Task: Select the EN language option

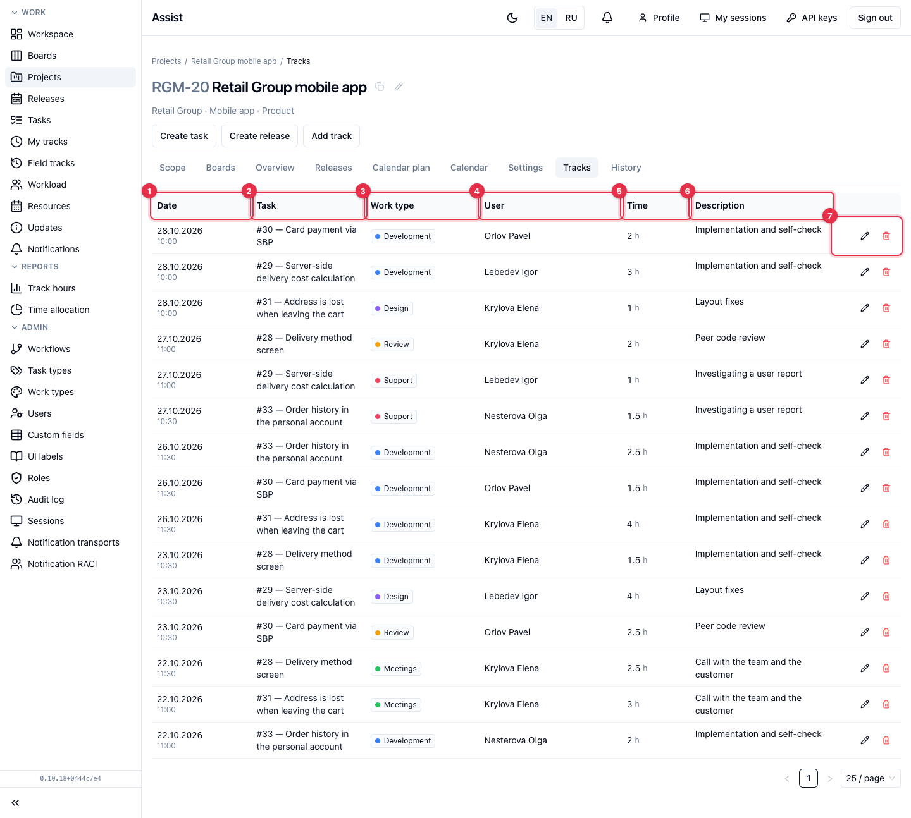Action: click(547, 18)
